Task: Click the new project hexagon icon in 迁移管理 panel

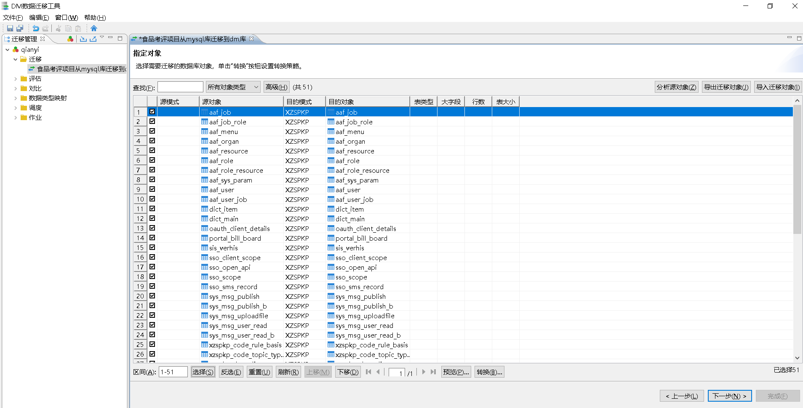Action: [70, 39]
